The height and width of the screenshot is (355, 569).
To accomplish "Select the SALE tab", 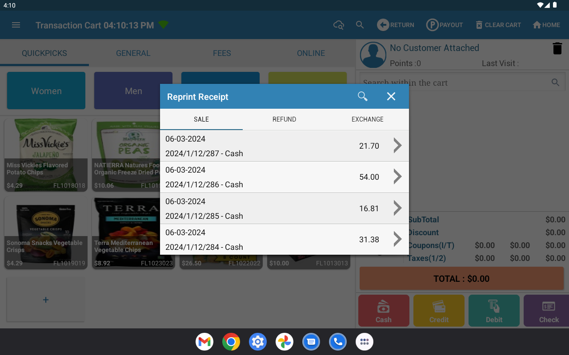I will pyautogui.click(x=201, y=119).
